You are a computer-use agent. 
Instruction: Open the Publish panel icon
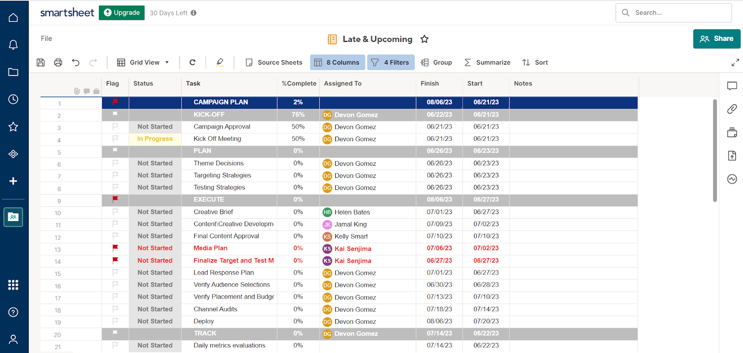click(x=732, y=156)
